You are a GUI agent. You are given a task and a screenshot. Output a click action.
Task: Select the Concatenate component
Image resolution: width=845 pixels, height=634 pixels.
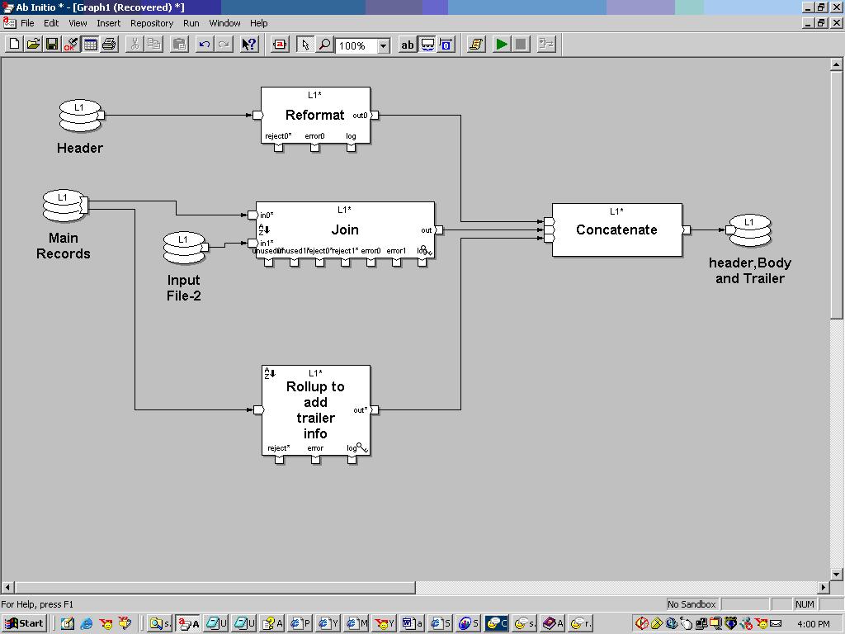(616, 229)
